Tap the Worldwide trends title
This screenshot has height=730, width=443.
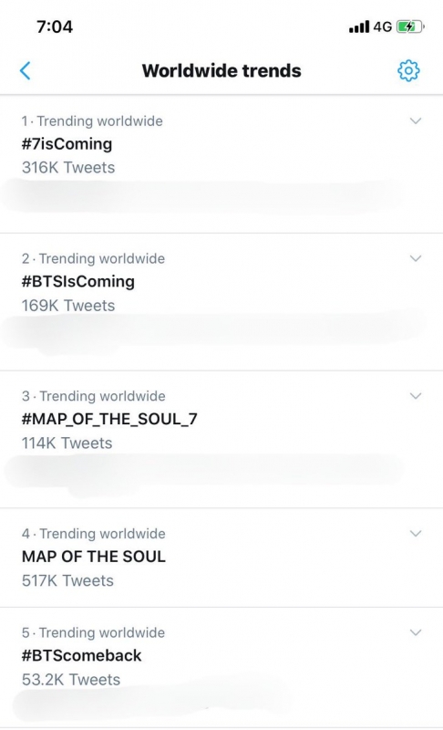click(x=221, y=71)
